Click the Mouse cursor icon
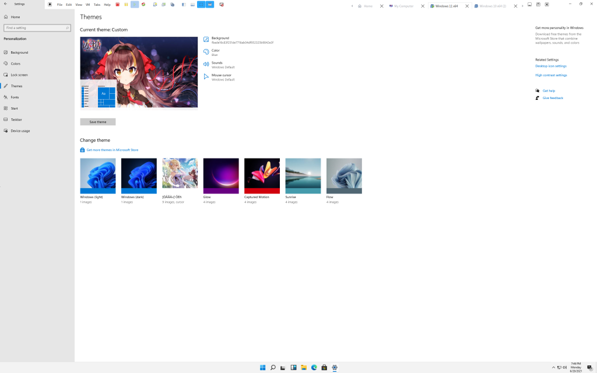Image resolution: width=597 pixels, height=373 pixels. [206, 76]
